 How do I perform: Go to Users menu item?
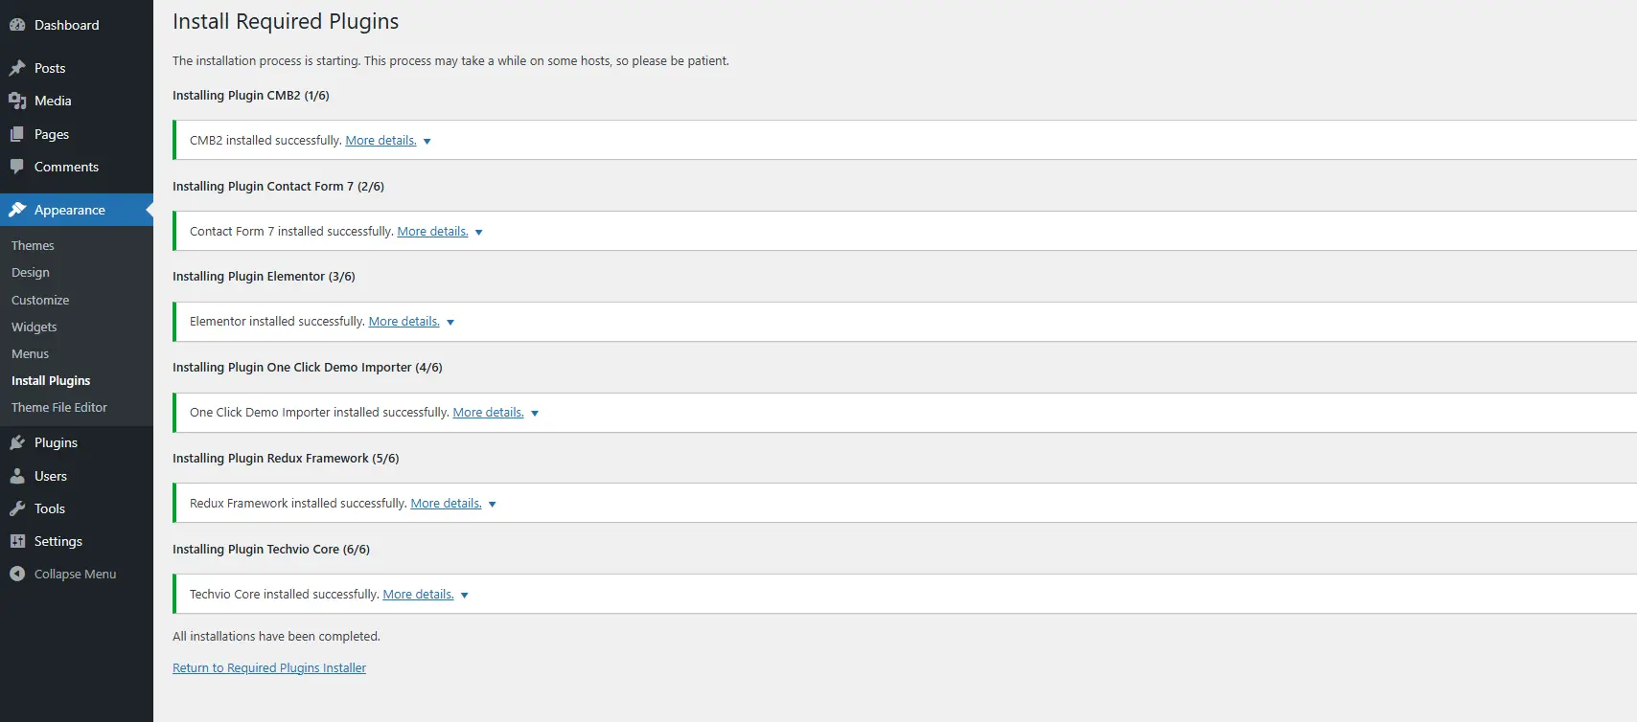(77, 476)
